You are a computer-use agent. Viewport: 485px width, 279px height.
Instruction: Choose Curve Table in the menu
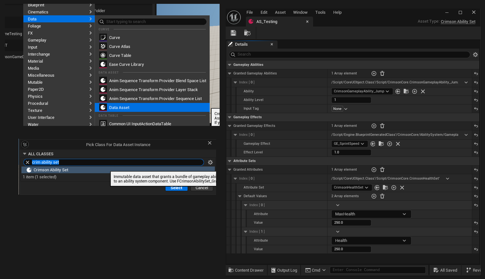point(152,56)
